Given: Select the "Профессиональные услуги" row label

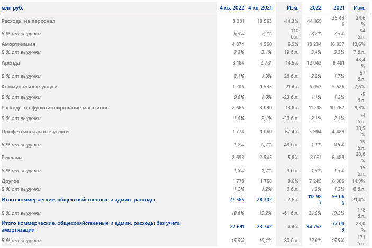Looking at the screenshot, I should tap(35, 132).
